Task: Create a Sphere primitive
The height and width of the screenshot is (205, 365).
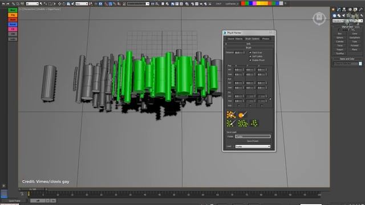Action: (x=340, y=38)
